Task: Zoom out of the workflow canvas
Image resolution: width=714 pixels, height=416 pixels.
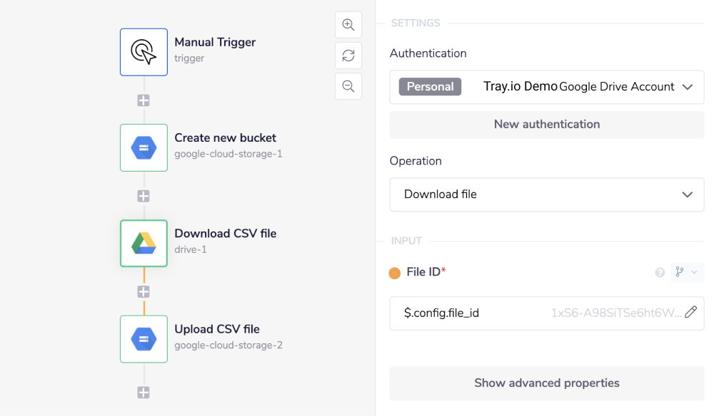Action: pyautogui.click(x=348, y=86)
